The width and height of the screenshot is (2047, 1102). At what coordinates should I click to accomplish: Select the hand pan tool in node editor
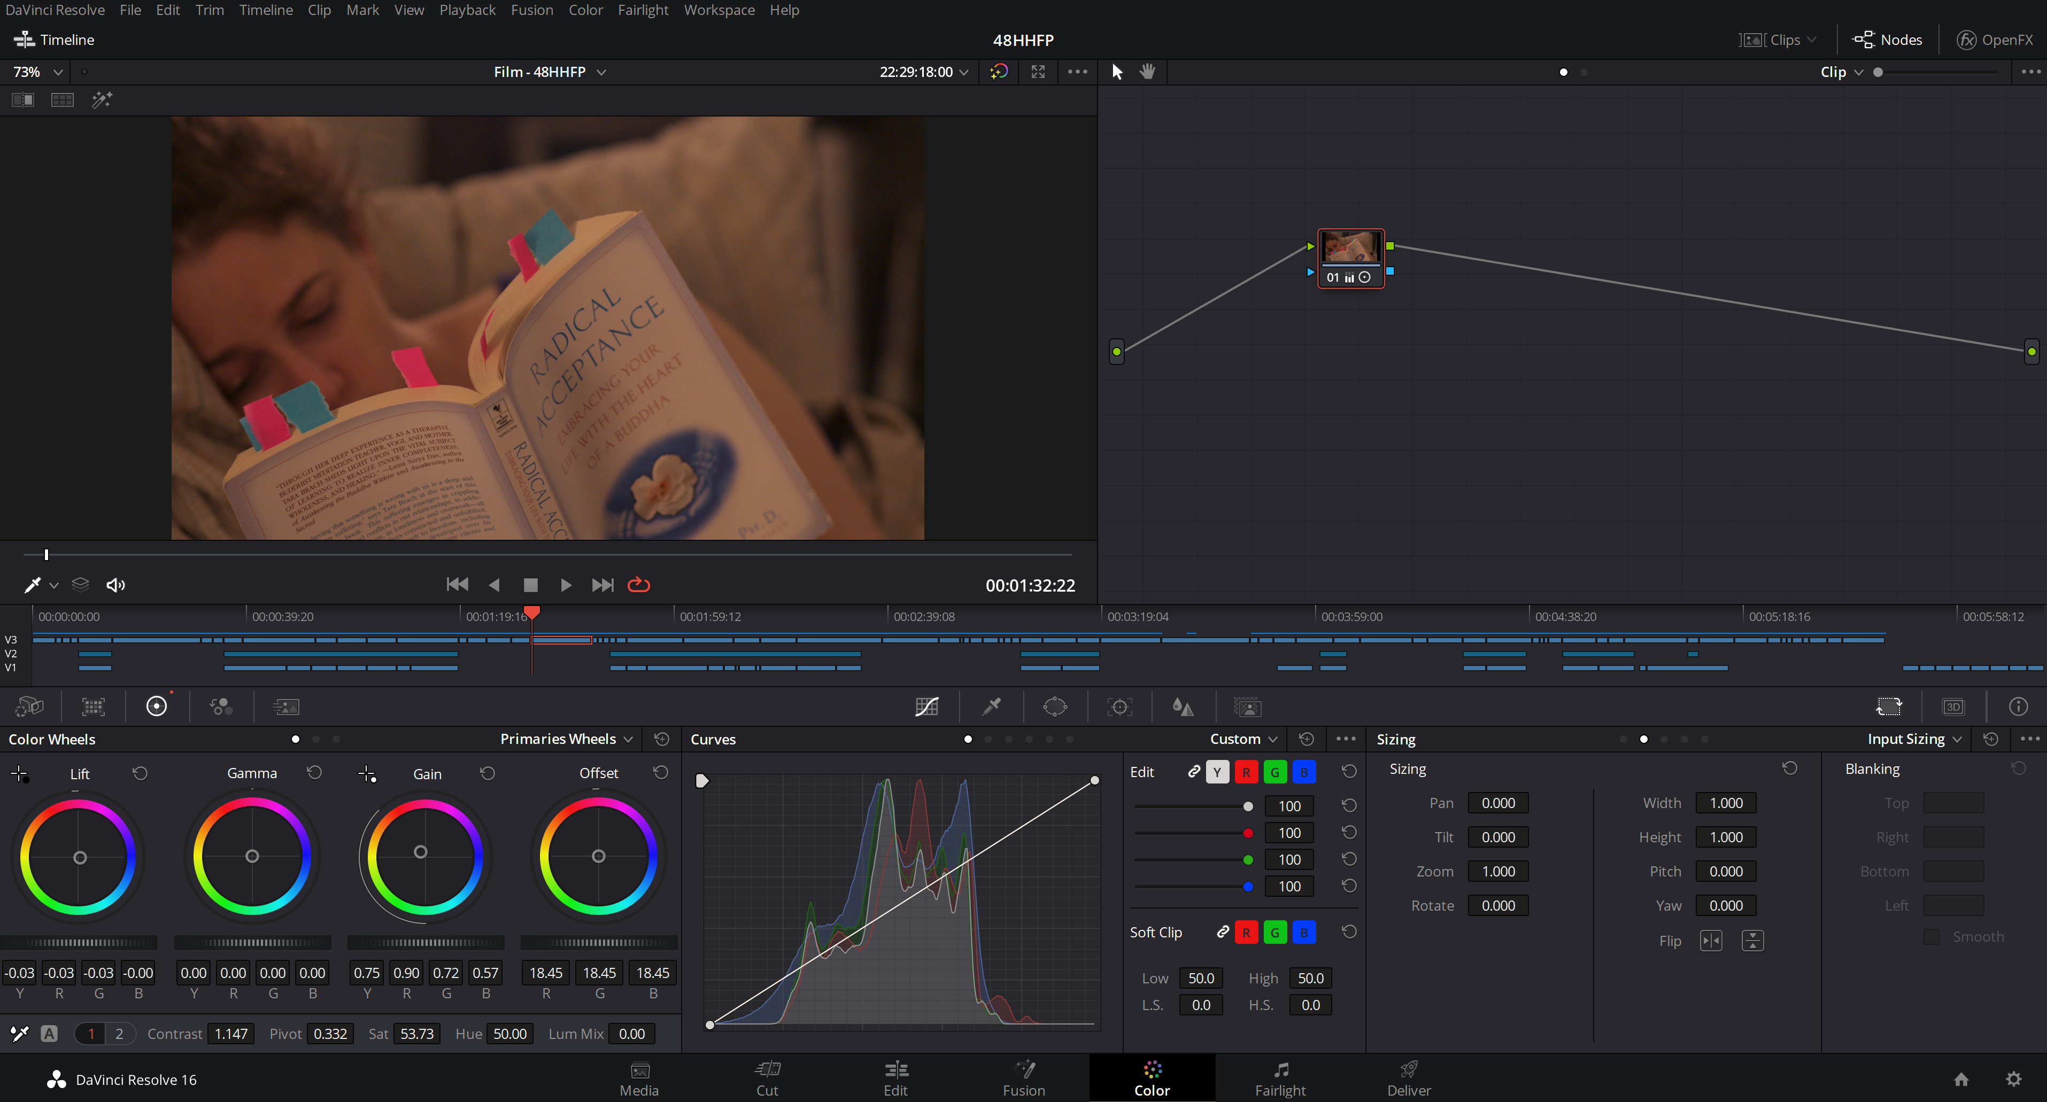pos(1147,72)
